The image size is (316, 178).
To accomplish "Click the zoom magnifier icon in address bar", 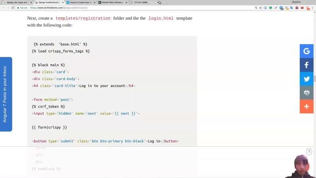I will (256, 8).
